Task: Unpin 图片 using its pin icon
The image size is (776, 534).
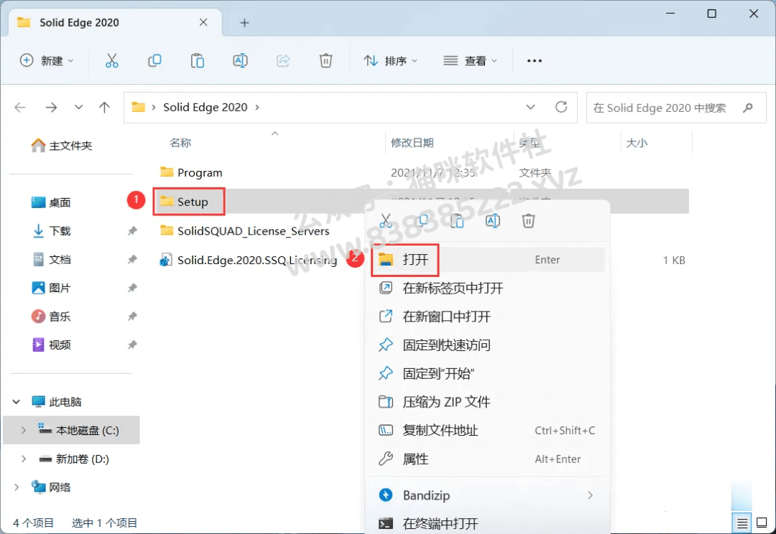Action: pos(132,288)
